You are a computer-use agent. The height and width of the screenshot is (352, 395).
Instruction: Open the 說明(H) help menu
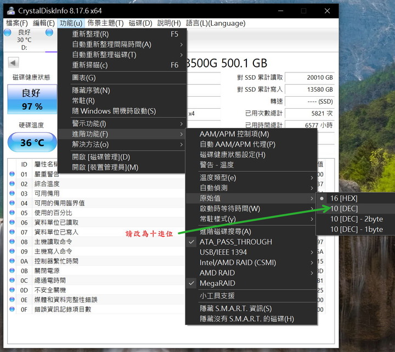(169, 23)
